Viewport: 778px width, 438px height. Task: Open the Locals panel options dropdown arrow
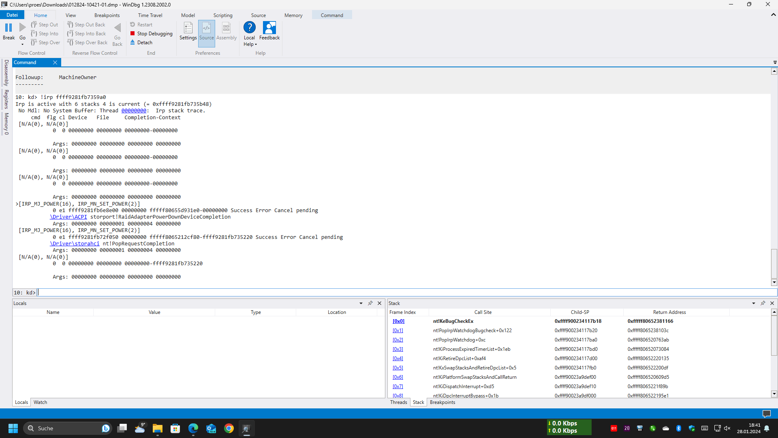click(361, 303)
